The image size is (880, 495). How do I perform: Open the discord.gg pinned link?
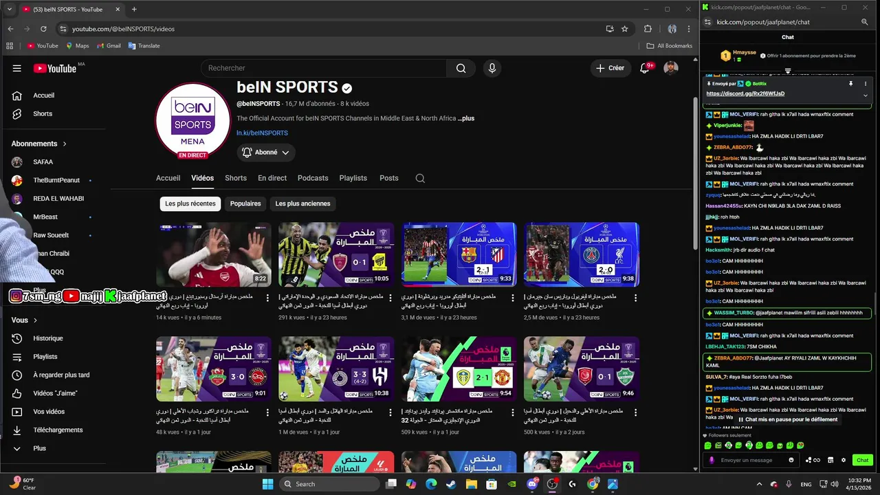(x=745, y=93)
